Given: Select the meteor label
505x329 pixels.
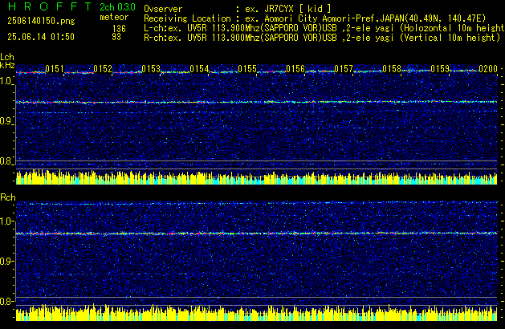Looking at the screenshot, I should click(x=114, y=17).
